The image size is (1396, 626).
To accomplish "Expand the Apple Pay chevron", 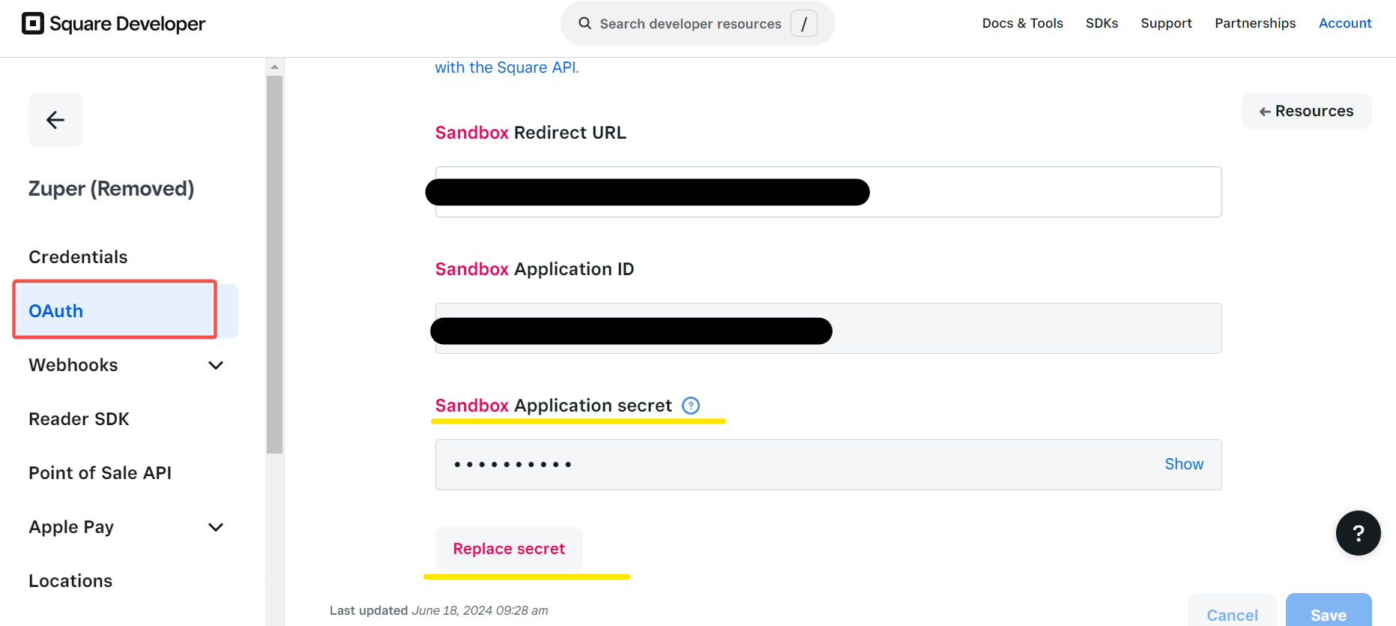I will [x=216, y=527].
